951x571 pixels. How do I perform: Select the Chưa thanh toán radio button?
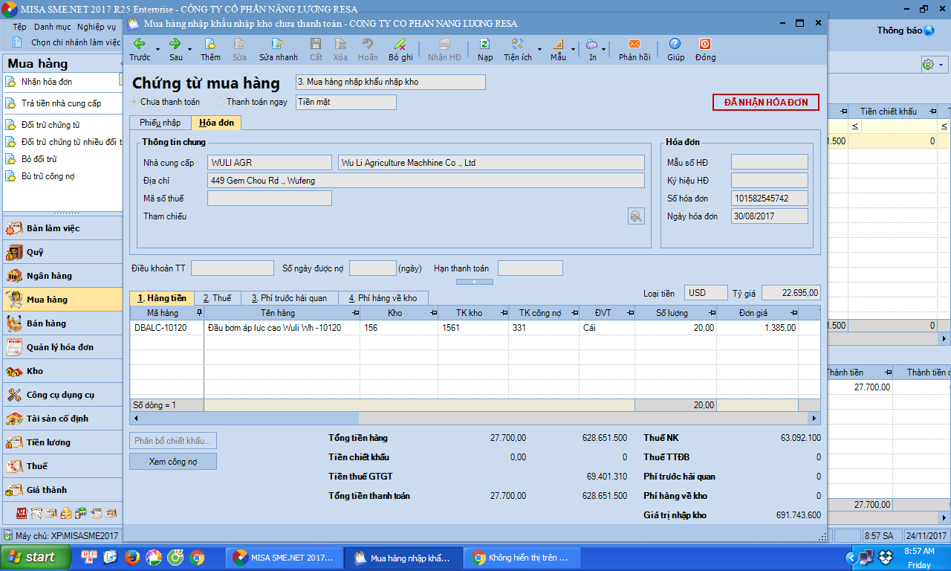click(x=134, y=102)
